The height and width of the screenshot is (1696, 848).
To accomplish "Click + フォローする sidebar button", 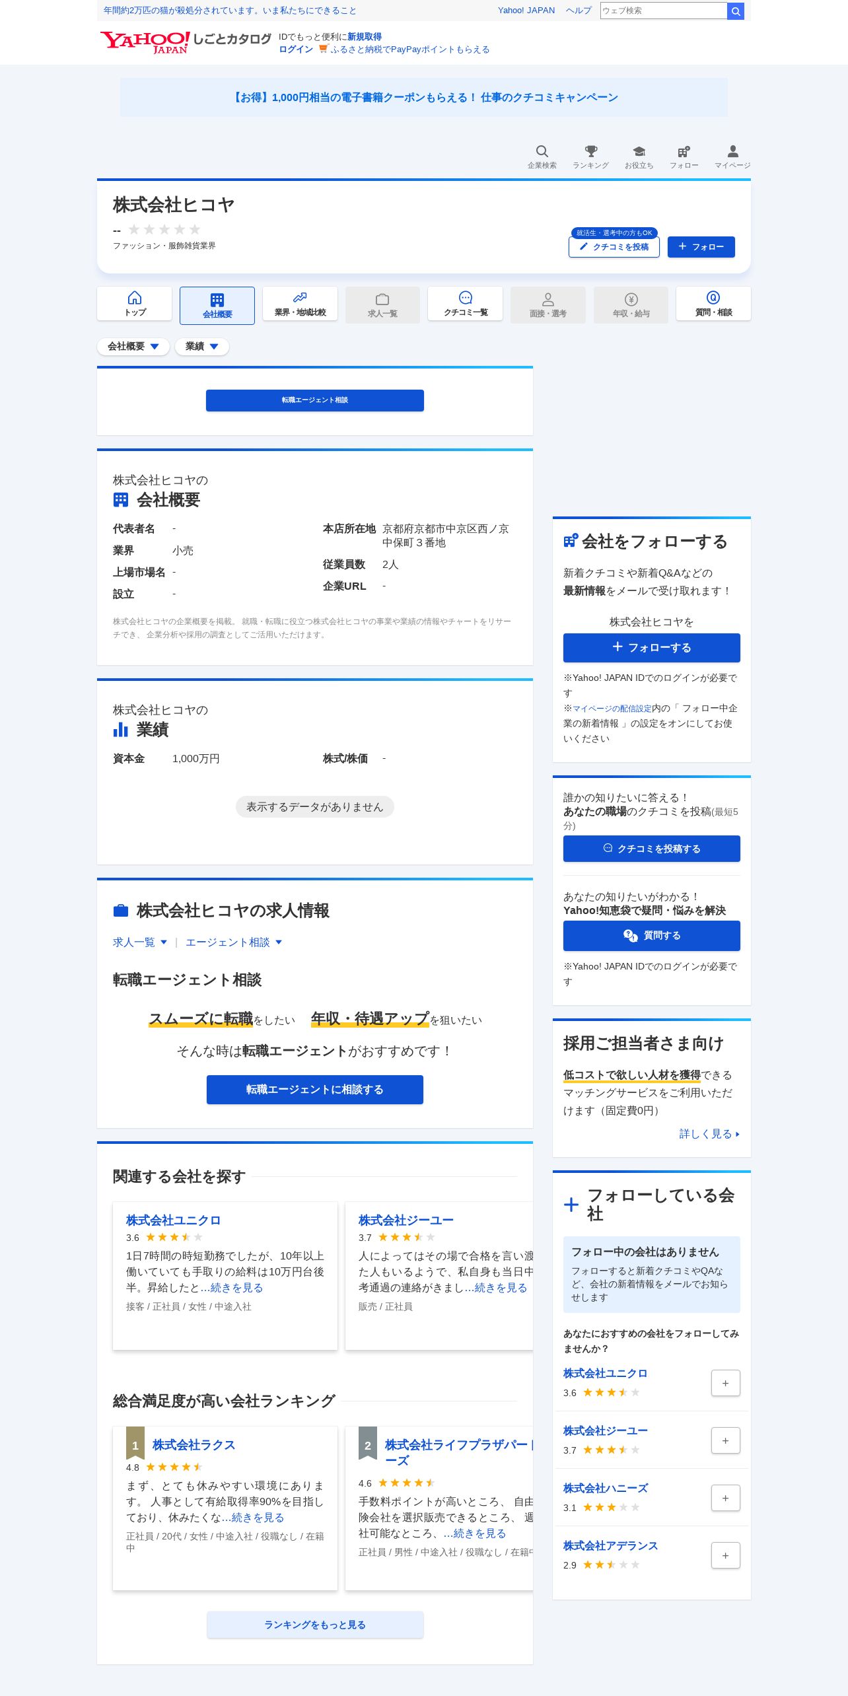I will click(652, 647).
